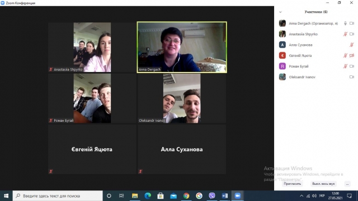This screenshot has width=358, height=201.
Task: Select Євгеній Яцюта's blank video tile
Action: pyautogui.click(x=92, y=149)
